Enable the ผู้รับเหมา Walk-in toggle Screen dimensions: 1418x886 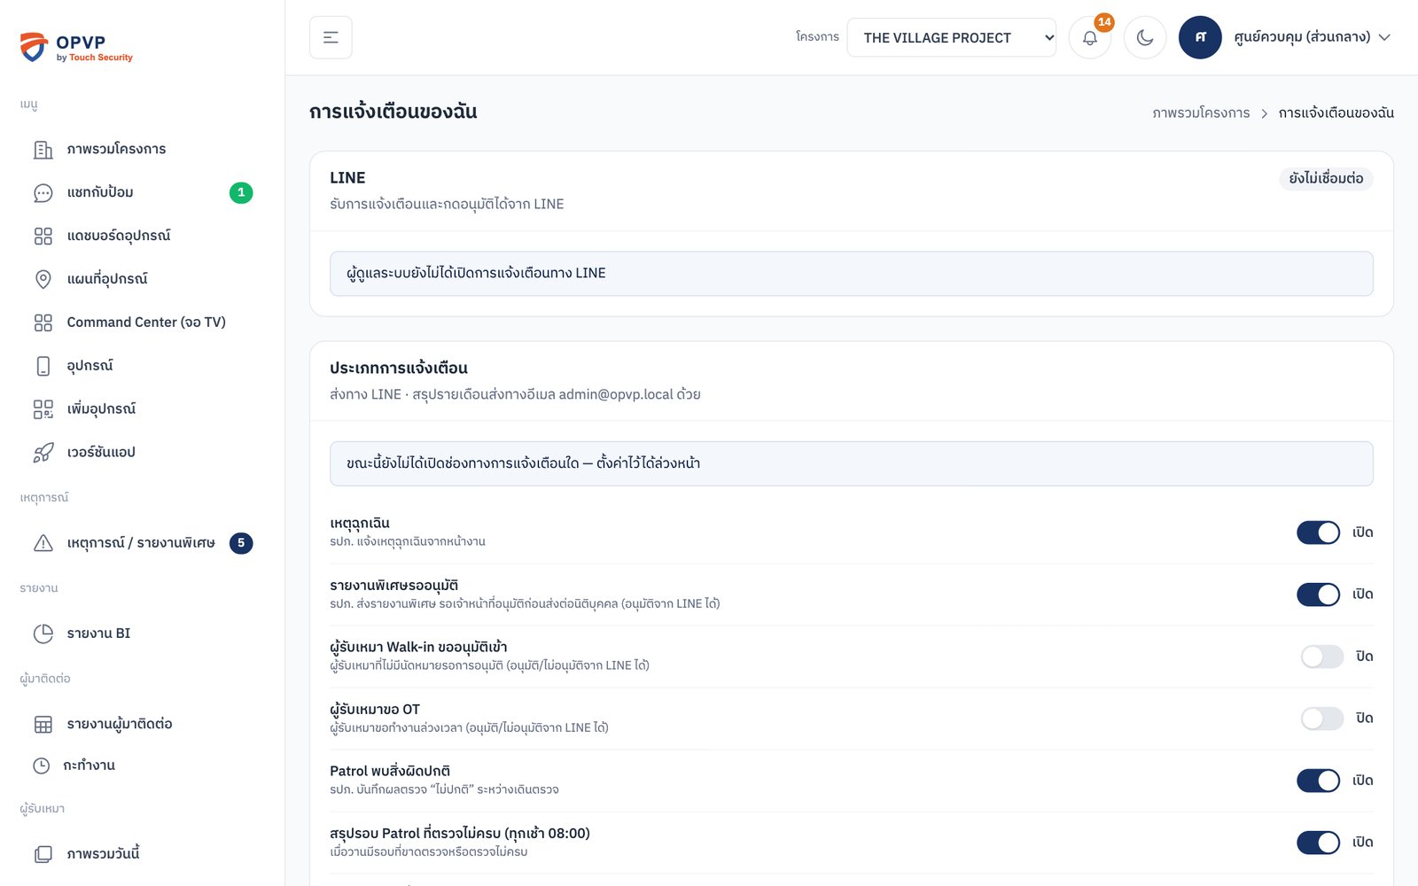coord(1322,657)
